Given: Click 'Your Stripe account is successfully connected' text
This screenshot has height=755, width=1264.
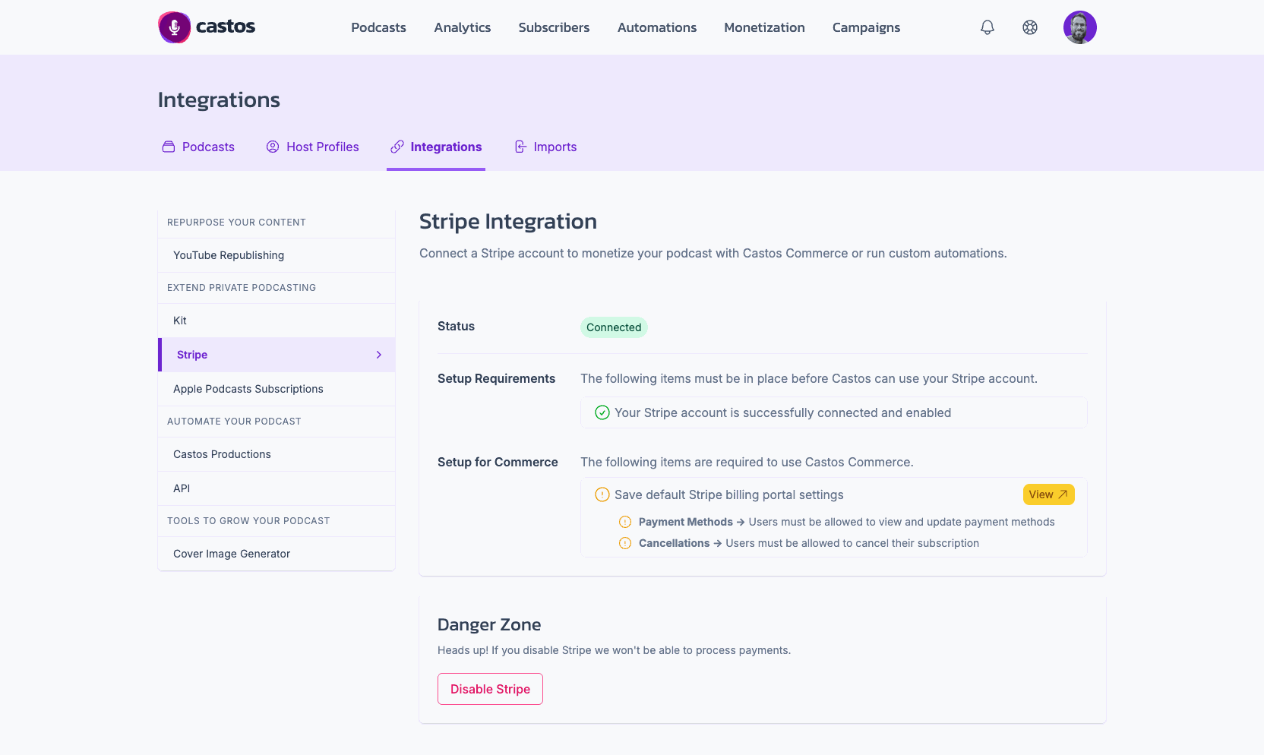Looking at the screenshot, I should [782, 412].
